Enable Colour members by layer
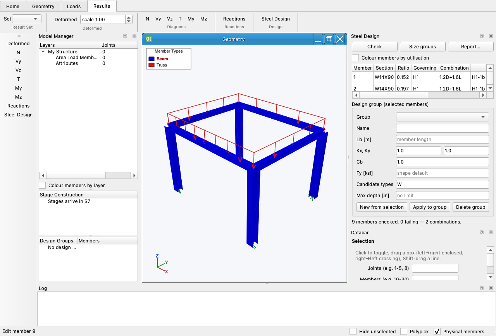496x336 pixels. pos(42,185)
